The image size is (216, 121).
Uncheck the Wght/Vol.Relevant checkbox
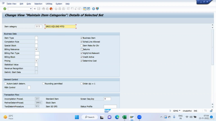[81, 53]
